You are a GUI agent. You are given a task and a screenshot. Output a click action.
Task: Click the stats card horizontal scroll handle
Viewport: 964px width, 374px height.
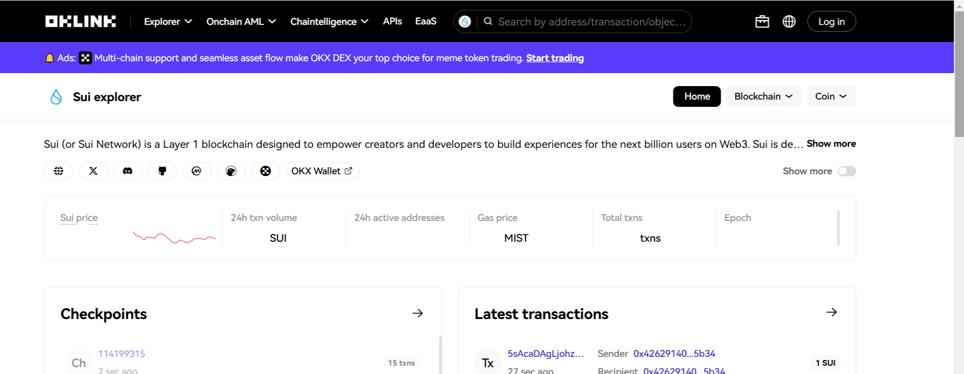tap(838, 228)
